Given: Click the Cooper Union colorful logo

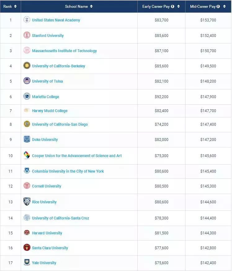Looking at the screenshot, I should pyautogui.click(x=27, y=155).
